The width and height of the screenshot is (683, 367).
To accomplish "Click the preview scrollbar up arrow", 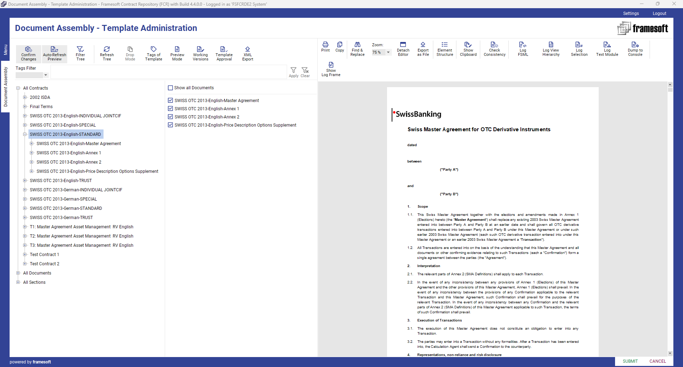I will point(670,85).
